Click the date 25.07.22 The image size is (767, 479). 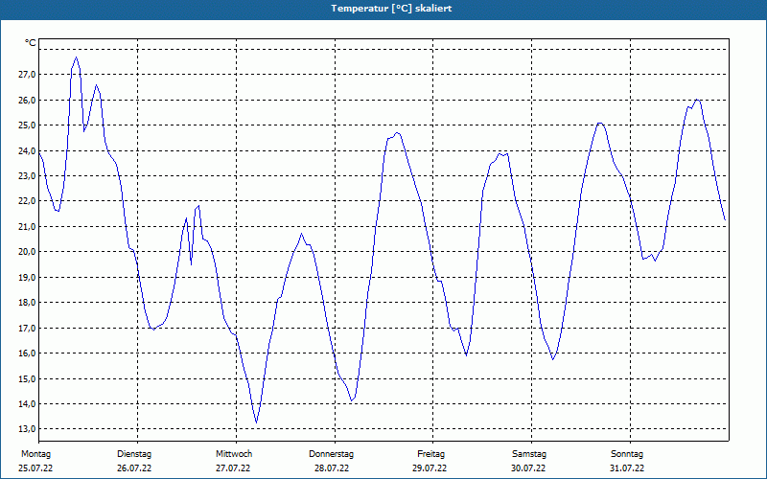click(35, 468)
